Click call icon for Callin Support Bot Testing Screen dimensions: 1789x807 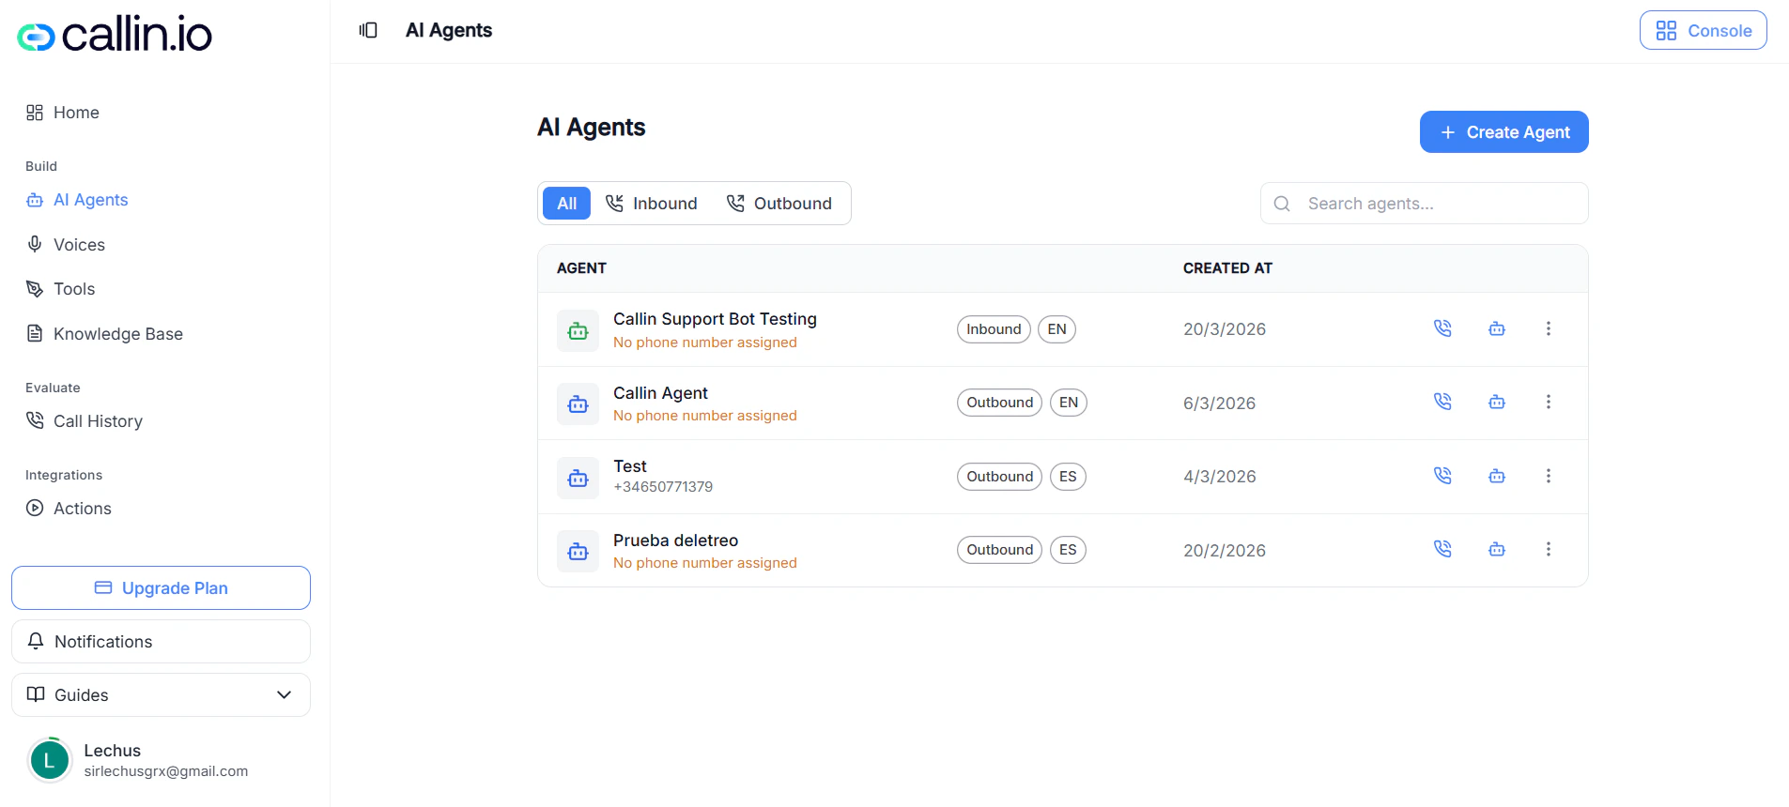click(1442, 328)
